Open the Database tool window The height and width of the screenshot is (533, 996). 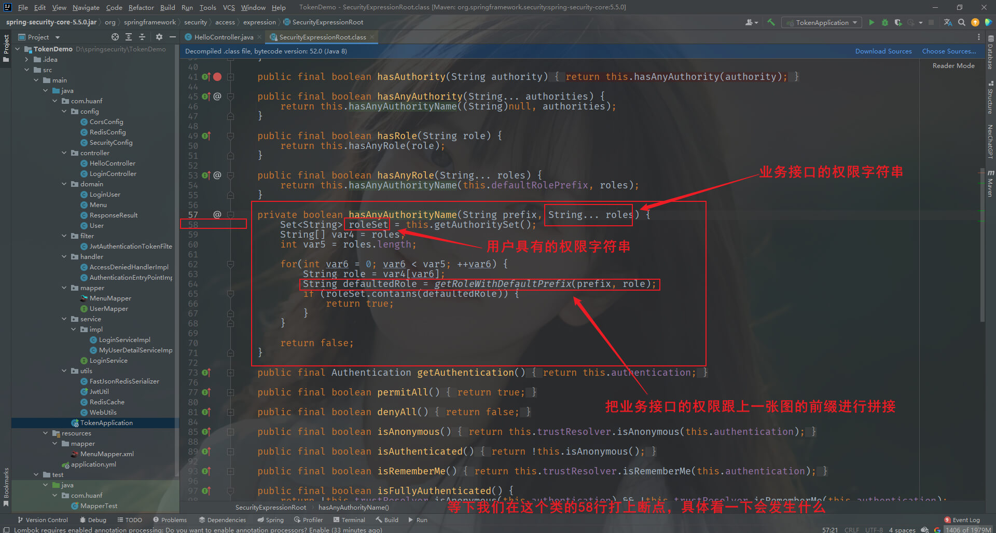(990, 53)
